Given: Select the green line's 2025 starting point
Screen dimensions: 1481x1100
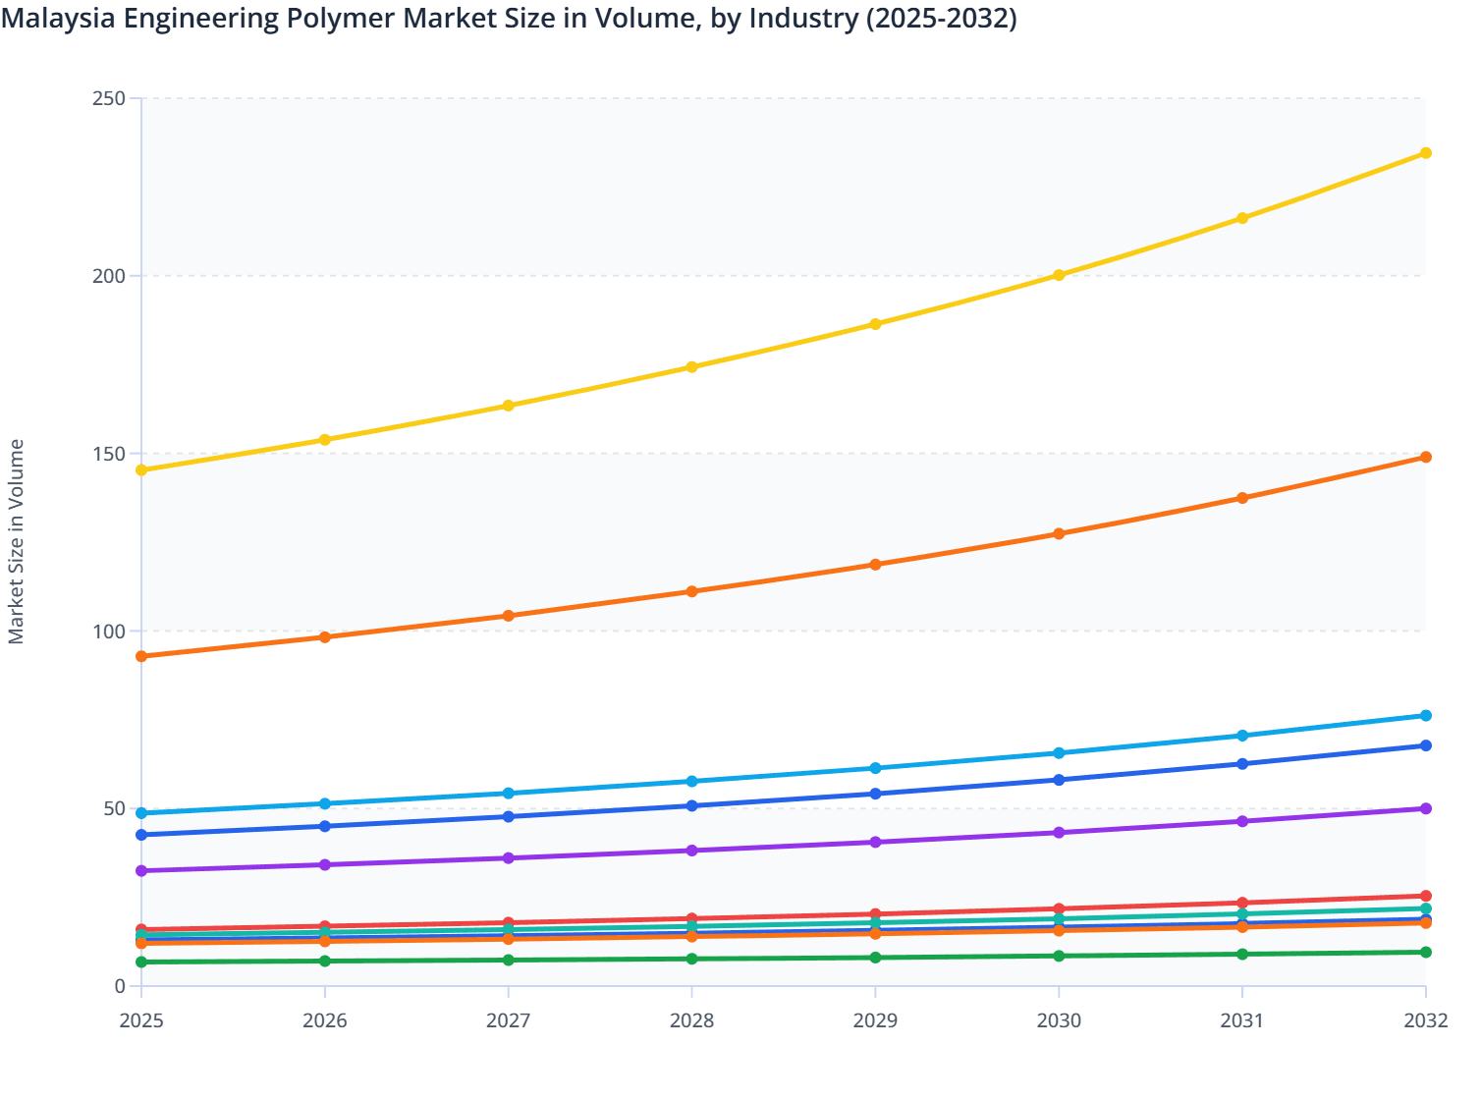Looking at the screenshot, I should [x=141, y=961].
